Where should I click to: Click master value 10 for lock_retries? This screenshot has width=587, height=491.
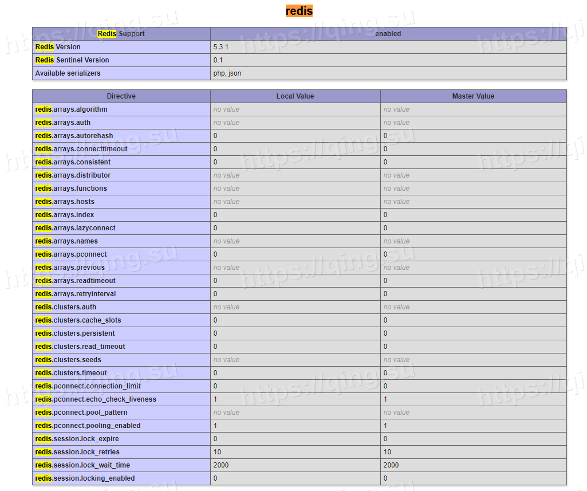click(387, 452)
